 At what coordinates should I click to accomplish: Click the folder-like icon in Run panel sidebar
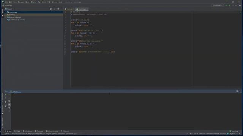pos(6,102)
